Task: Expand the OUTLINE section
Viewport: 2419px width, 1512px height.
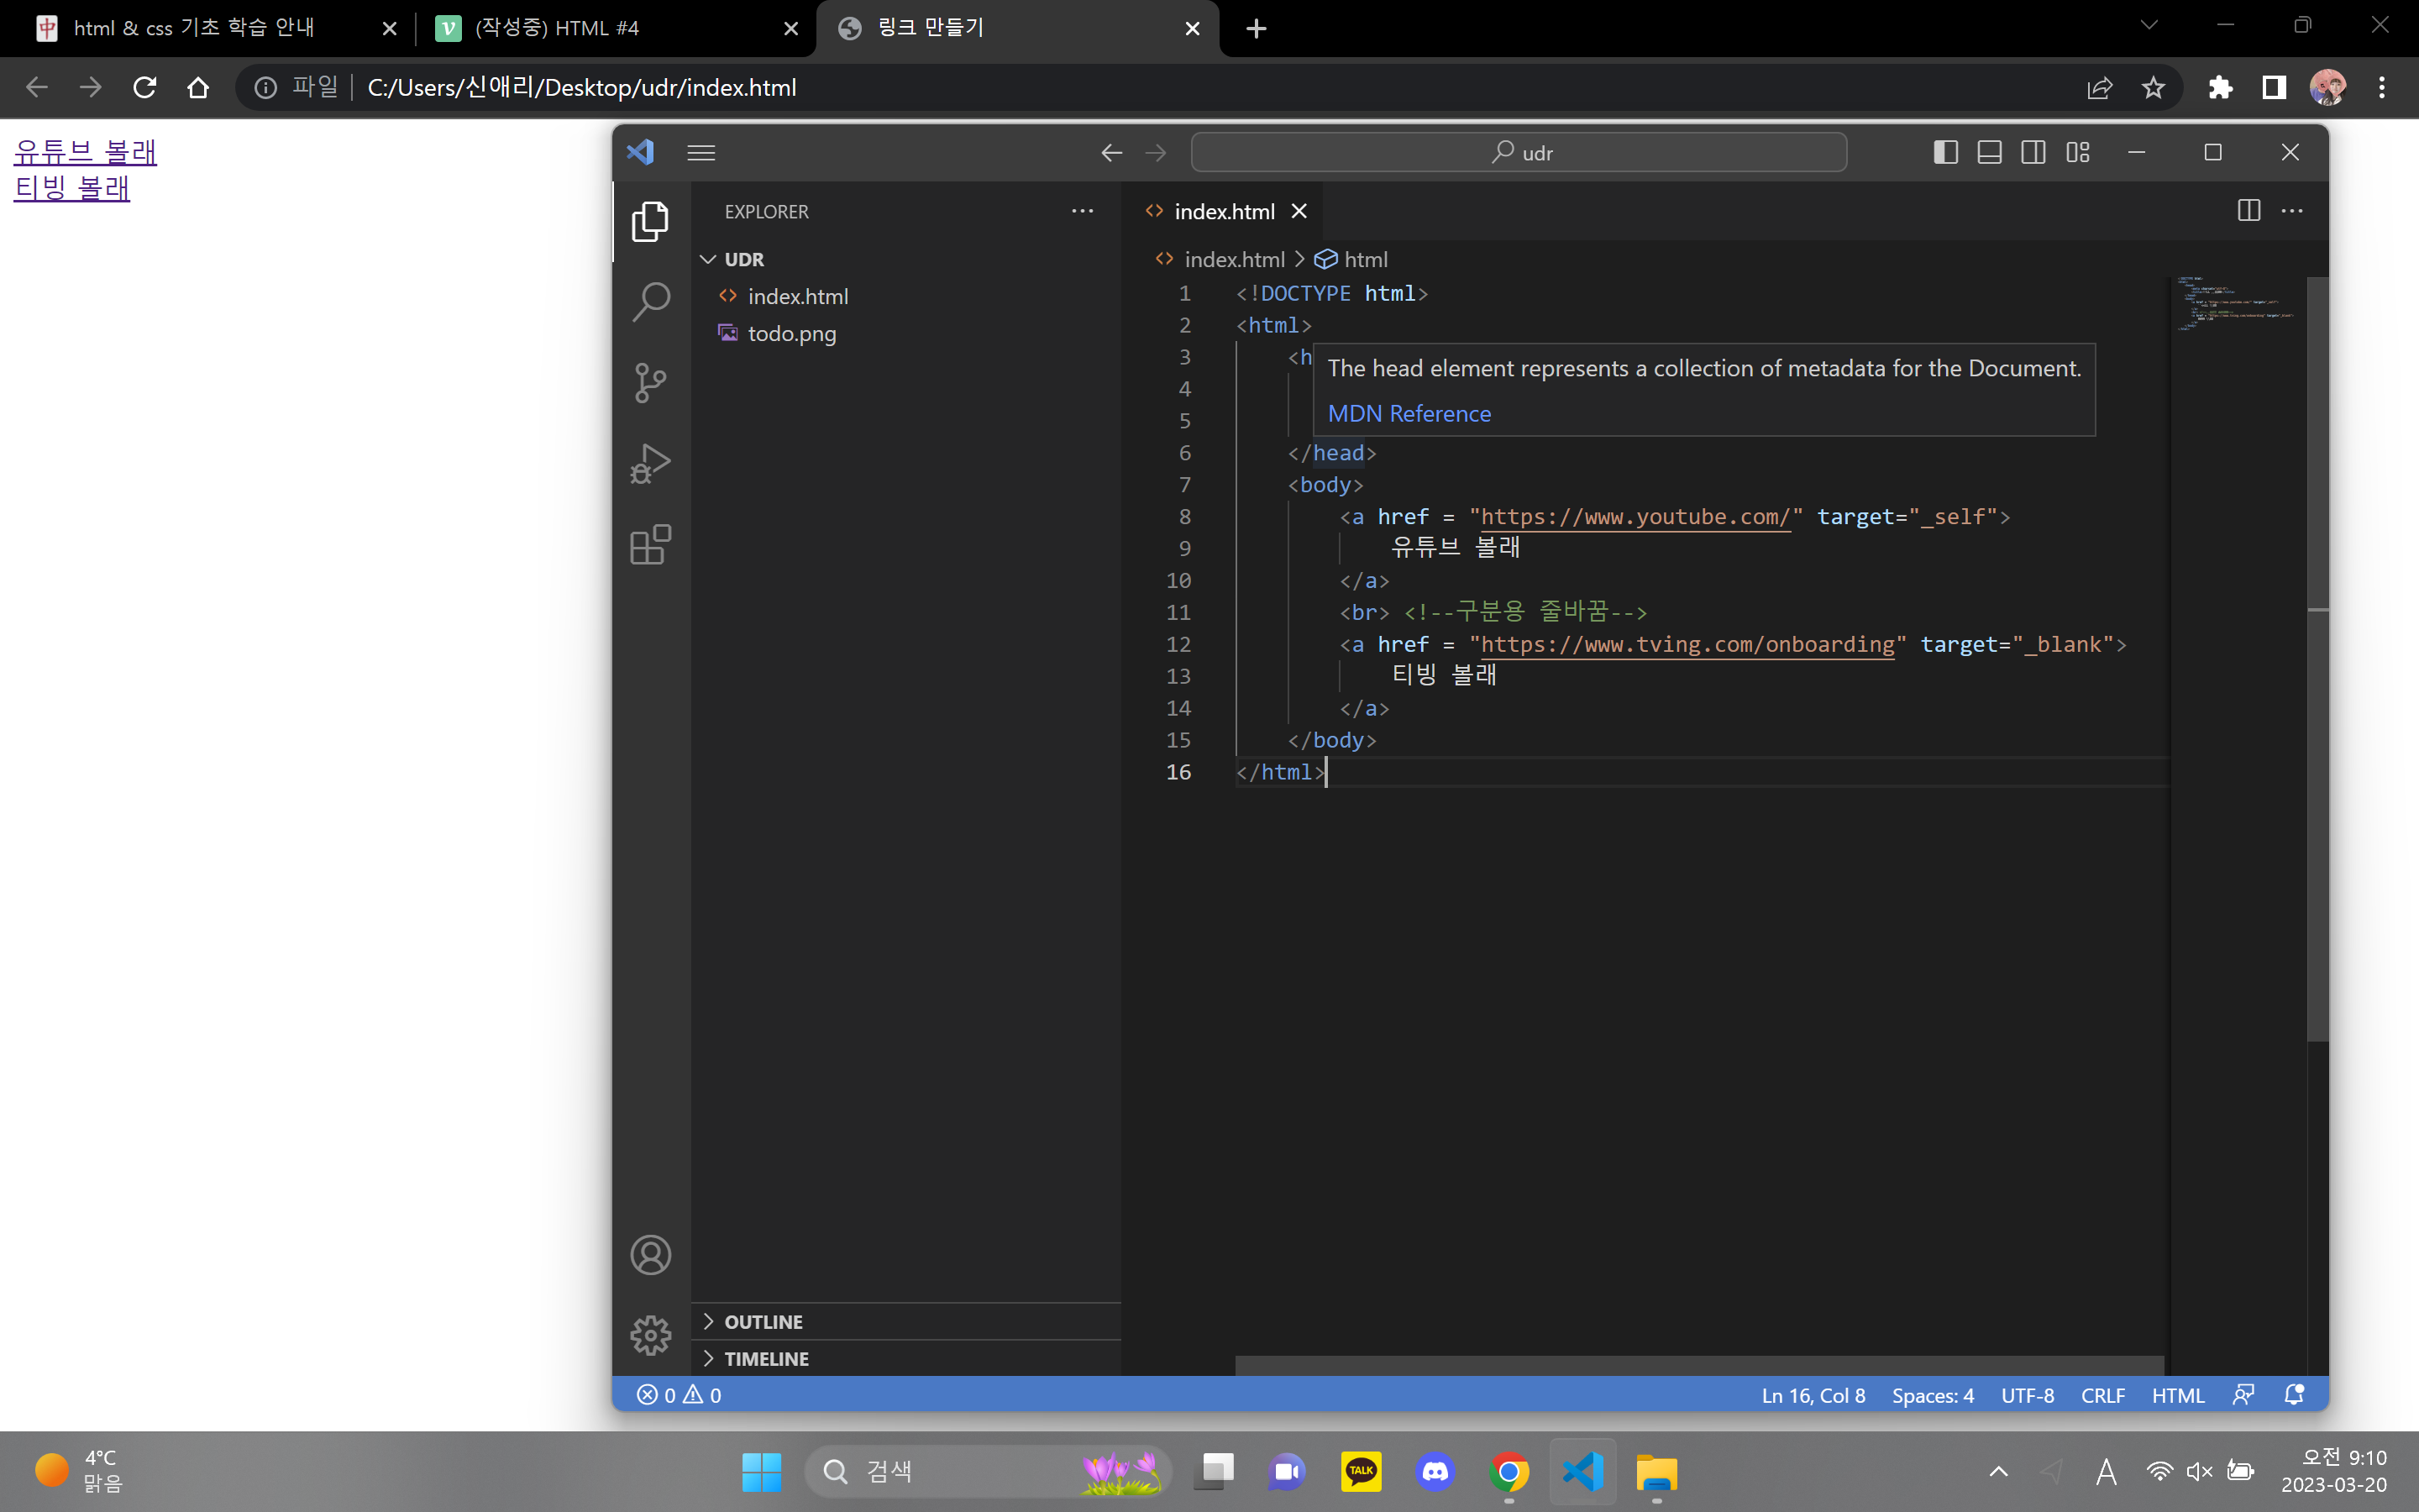Action: click(763, 1322)
